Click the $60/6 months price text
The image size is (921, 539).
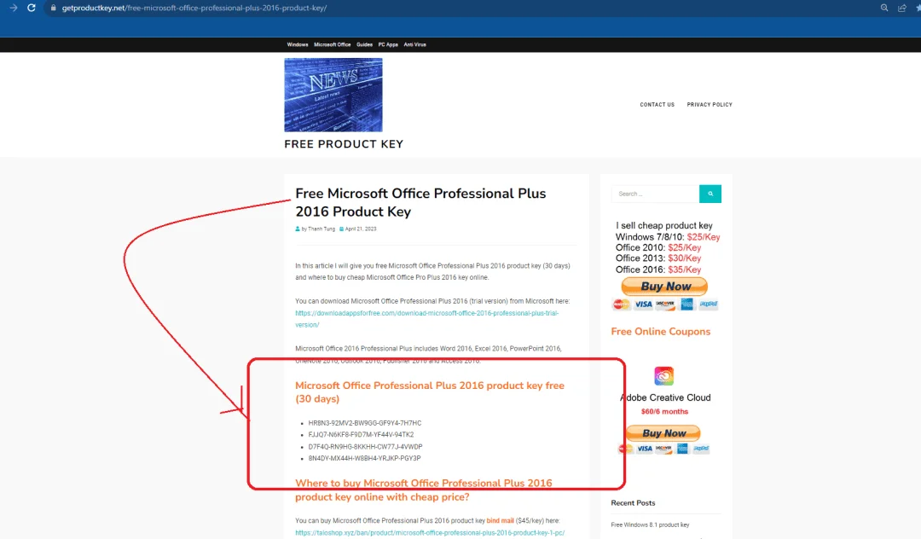(664, 412)
